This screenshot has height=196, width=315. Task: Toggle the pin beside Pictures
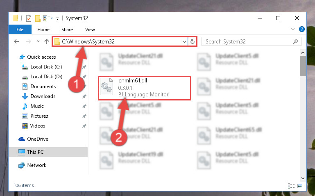tap(84, 116)
